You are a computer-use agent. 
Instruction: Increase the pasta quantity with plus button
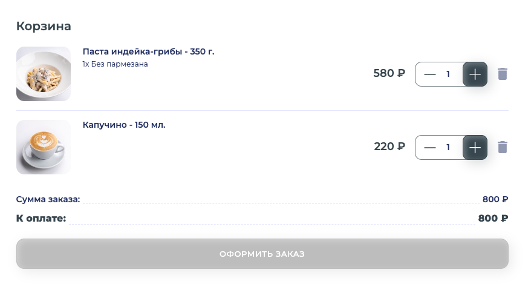[475, 74]
